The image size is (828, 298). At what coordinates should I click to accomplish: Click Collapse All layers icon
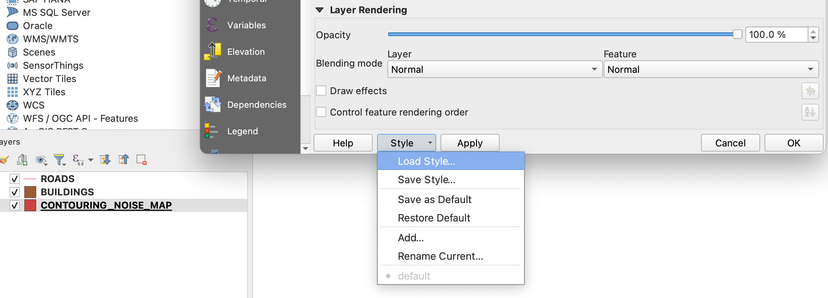coord(124,160)
